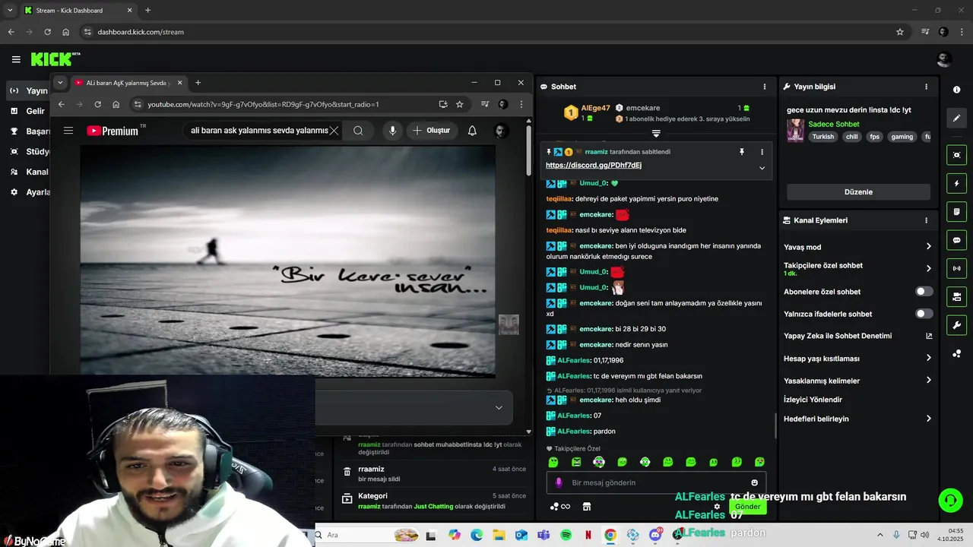Show hidden system tray icons
The image size is (973, 547).
[x=880, y=535]
